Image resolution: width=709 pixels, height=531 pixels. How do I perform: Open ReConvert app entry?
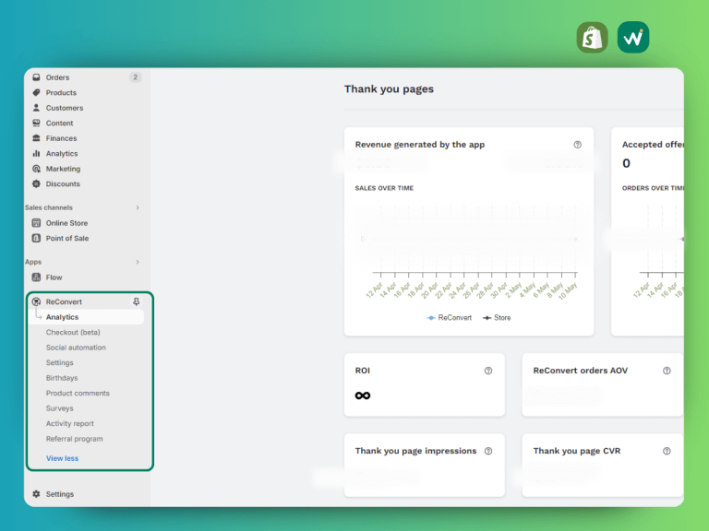[64, 301]
